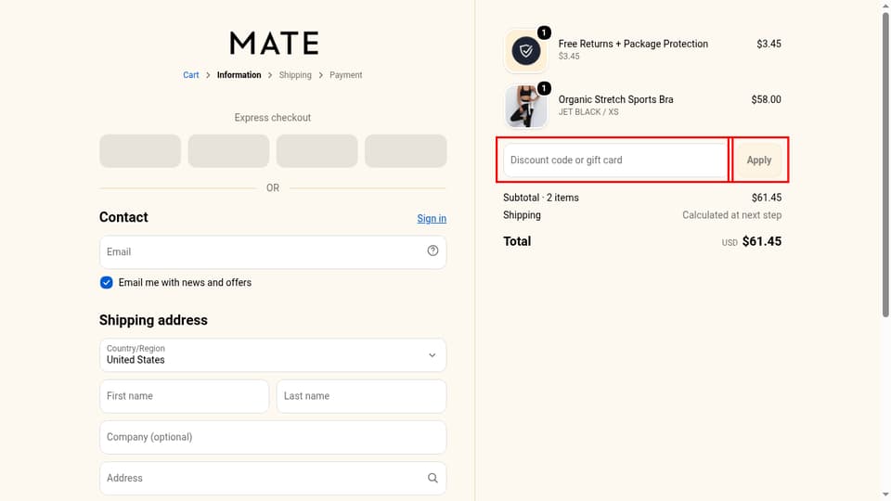
Task: Click 'Free Returns + Package Protection' item name
Action: (x=633, y=44)
